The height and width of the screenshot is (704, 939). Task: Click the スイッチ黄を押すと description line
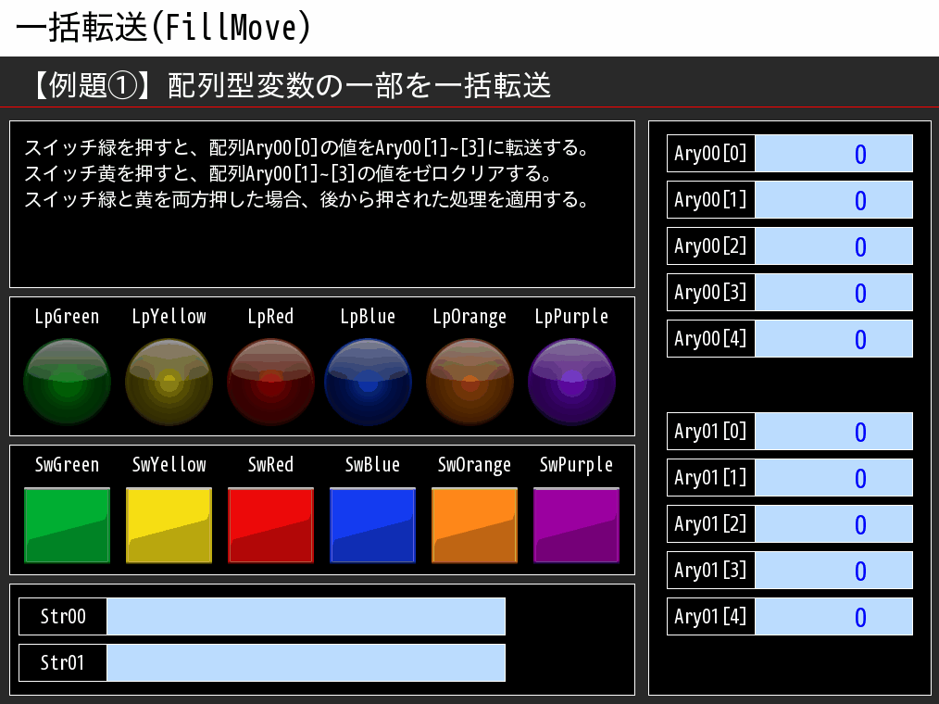(x=288, y=173)
